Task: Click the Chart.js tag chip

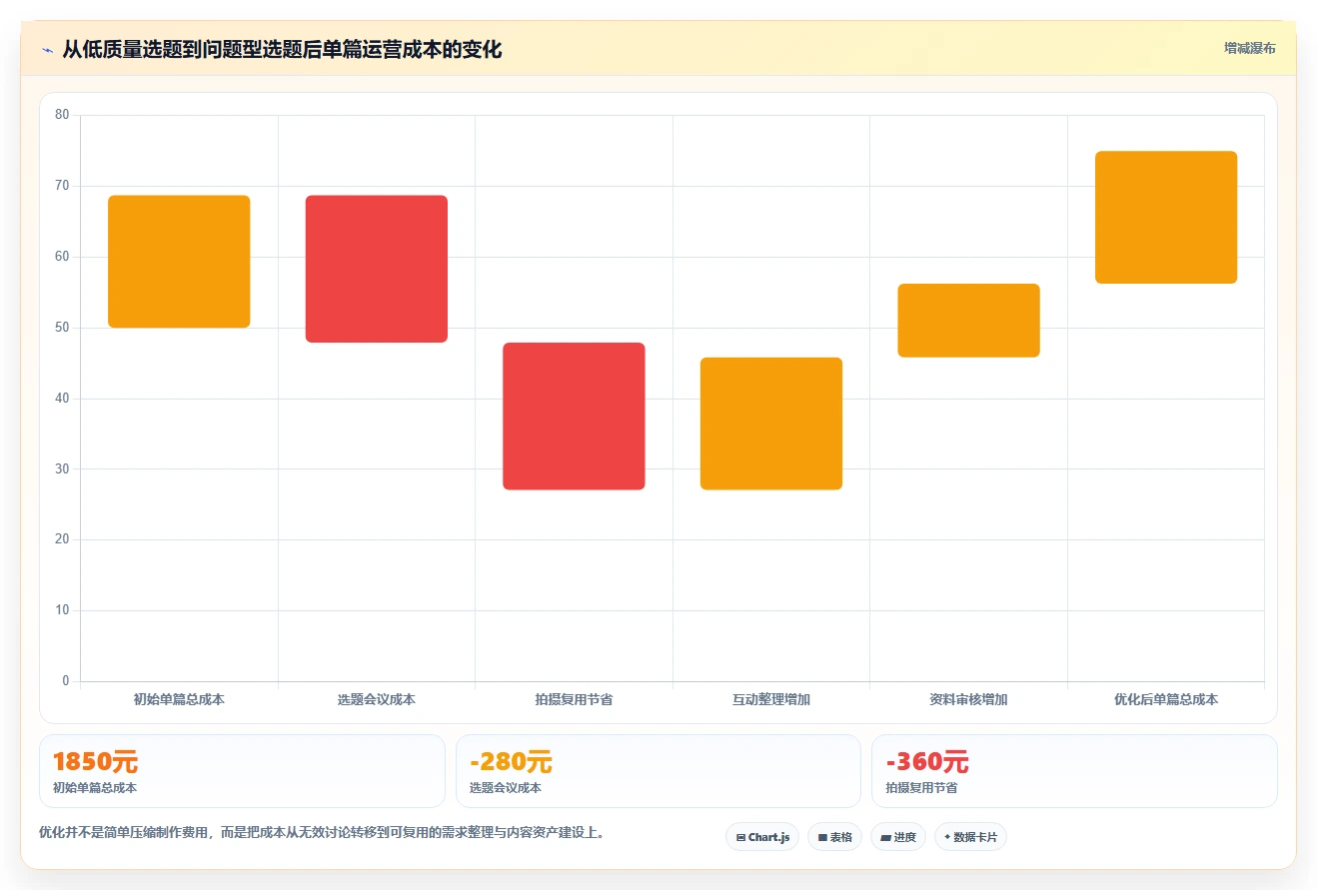Action: coord(761,837)
